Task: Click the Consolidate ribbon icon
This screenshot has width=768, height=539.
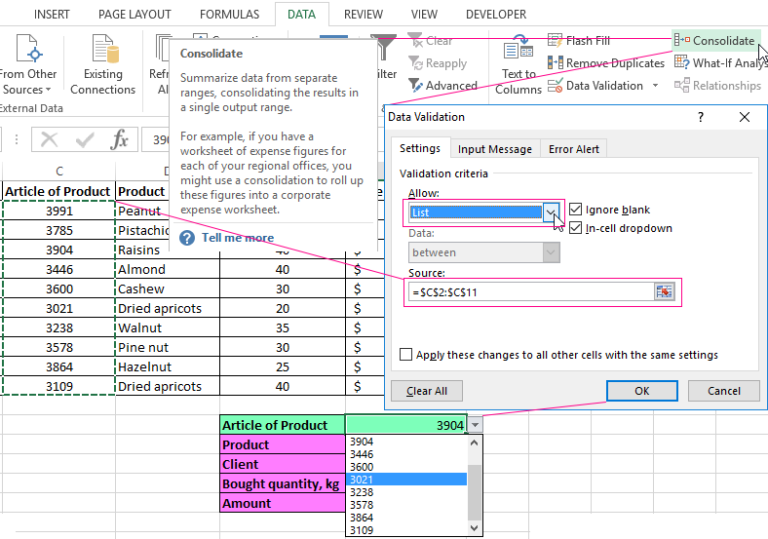Action: (681, 41)
